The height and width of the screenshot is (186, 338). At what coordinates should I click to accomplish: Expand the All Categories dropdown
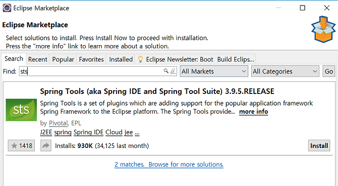click(x=285, y=71)
